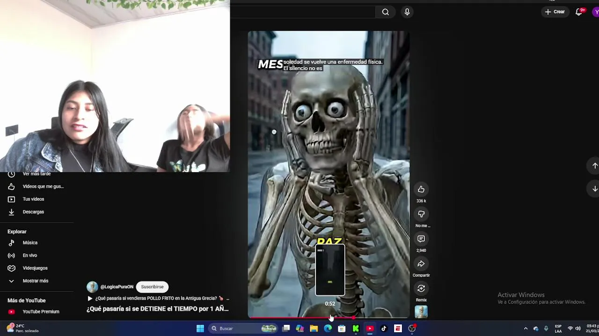Open the Crear menu
The height and width of the screenshot is (336, 599).
pos(555,12)
